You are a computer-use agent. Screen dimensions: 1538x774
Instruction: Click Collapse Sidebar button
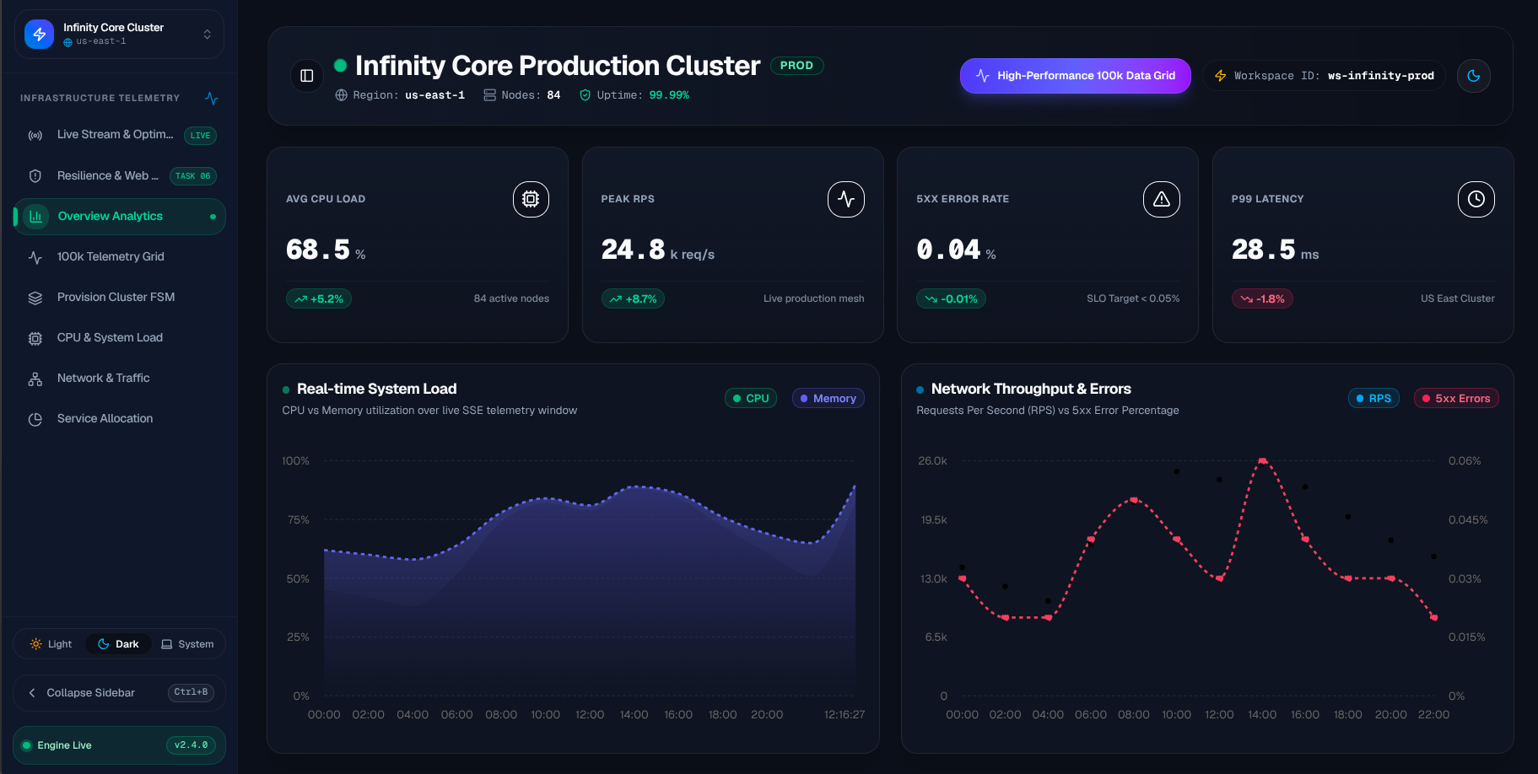tap(119, 692)
